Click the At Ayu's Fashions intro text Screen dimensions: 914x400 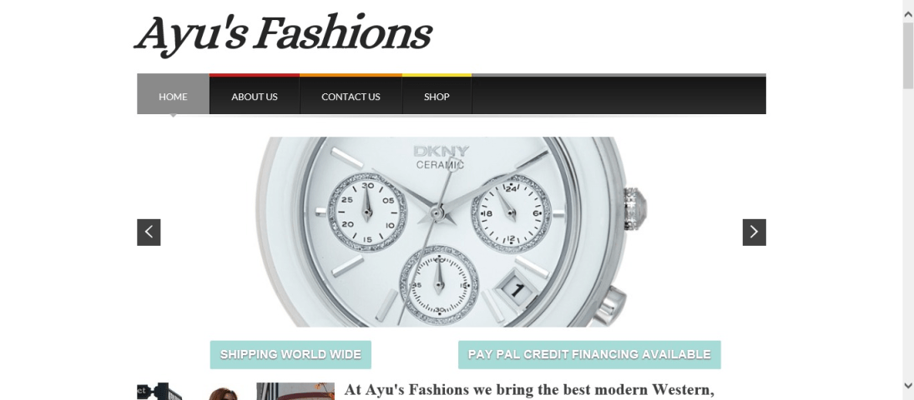tap(529, 389)
